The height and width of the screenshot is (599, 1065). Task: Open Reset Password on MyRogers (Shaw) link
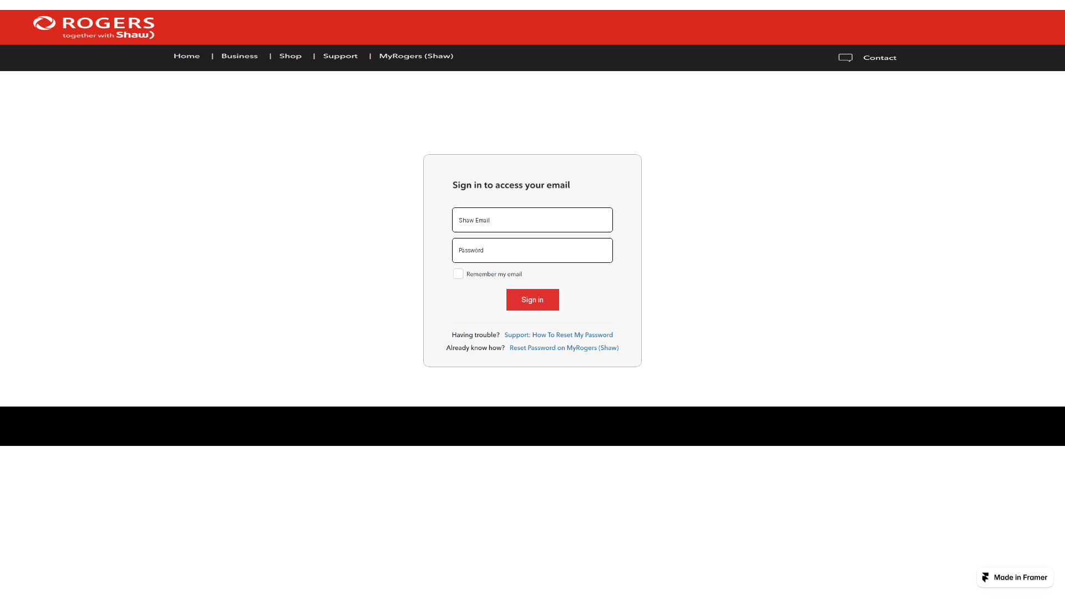click(564, 348)
